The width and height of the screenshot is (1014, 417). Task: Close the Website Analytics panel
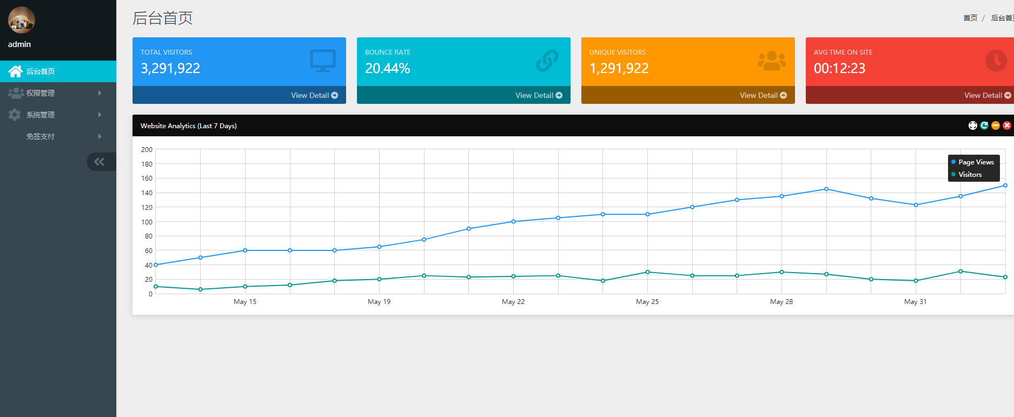tap(1006, 125)
